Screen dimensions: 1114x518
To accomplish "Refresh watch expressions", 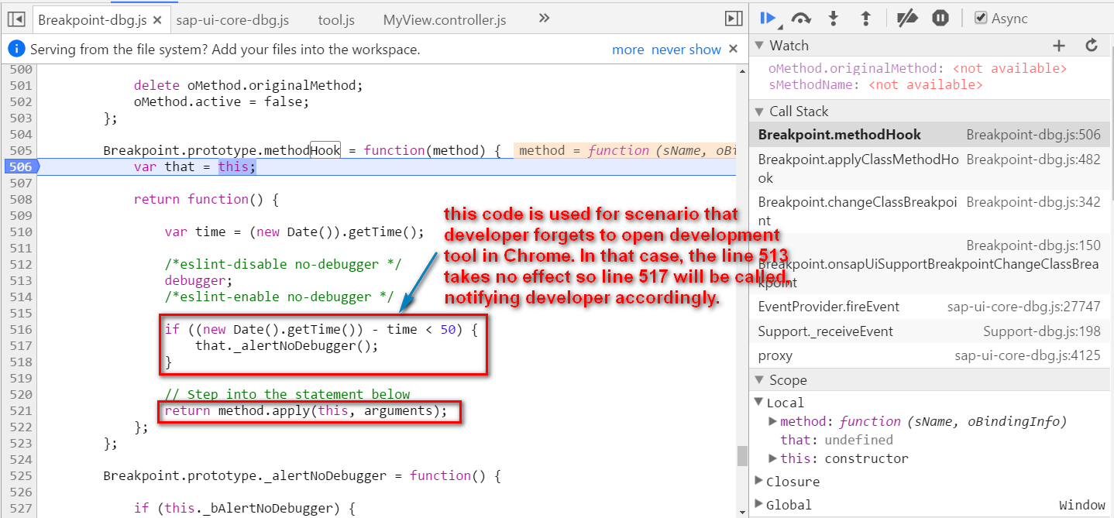I will [1092, 46].
